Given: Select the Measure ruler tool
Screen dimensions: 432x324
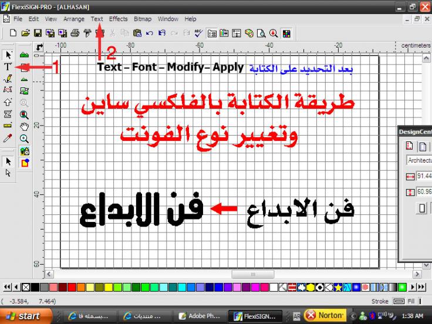Looking at the screenshot, I should (8, 126).
